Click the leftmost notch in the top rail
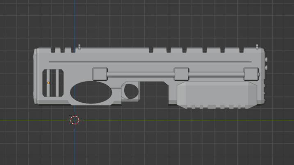The height and width of the screenshot is (165, 294). (x=53, y=50)
